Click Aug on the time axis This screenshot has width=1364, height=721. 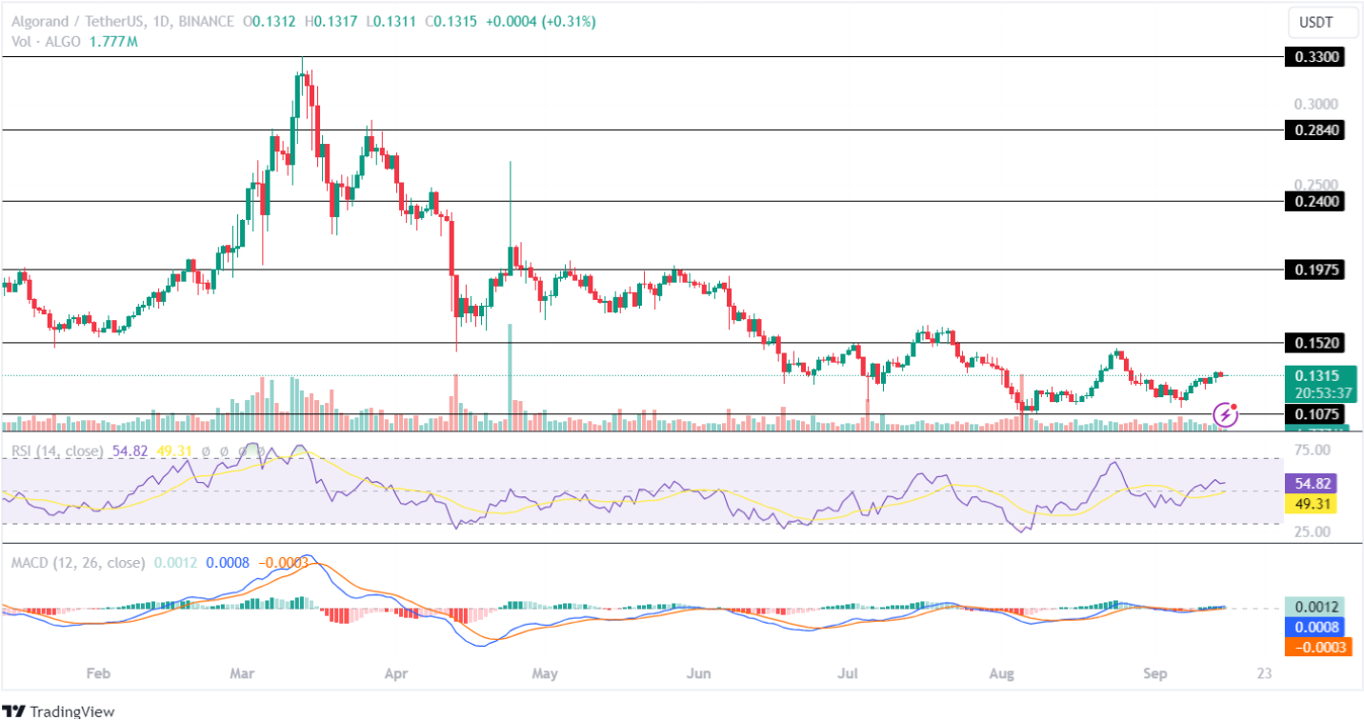tap(1001, 673)
